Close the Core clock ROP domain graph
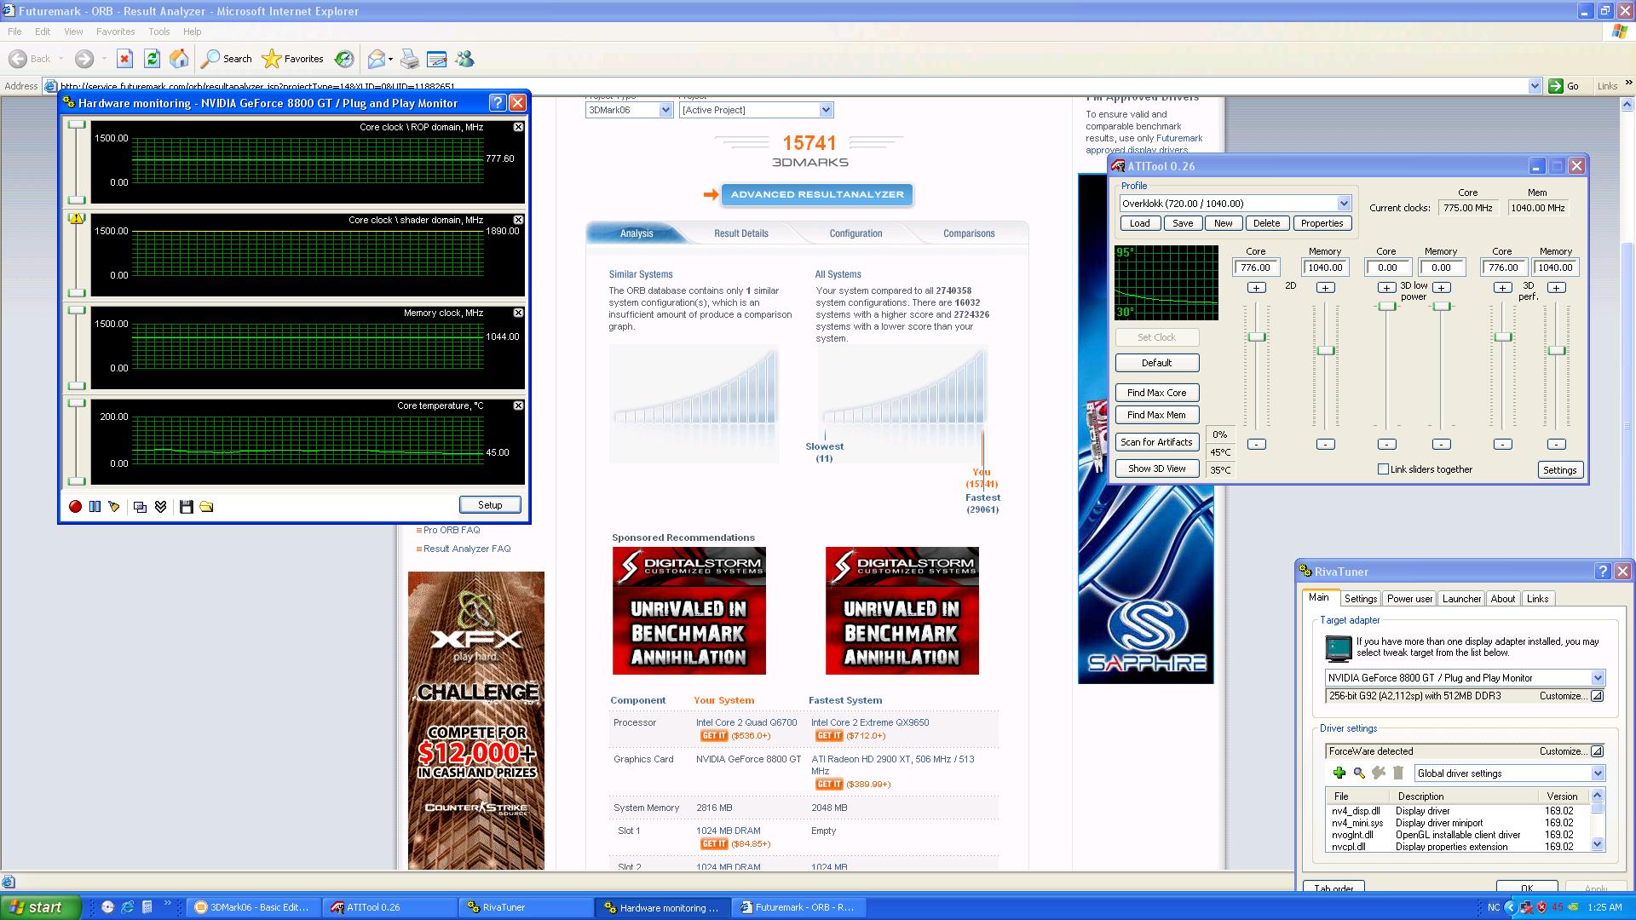This screenshot has width=1636, height=920. point(518,127)
